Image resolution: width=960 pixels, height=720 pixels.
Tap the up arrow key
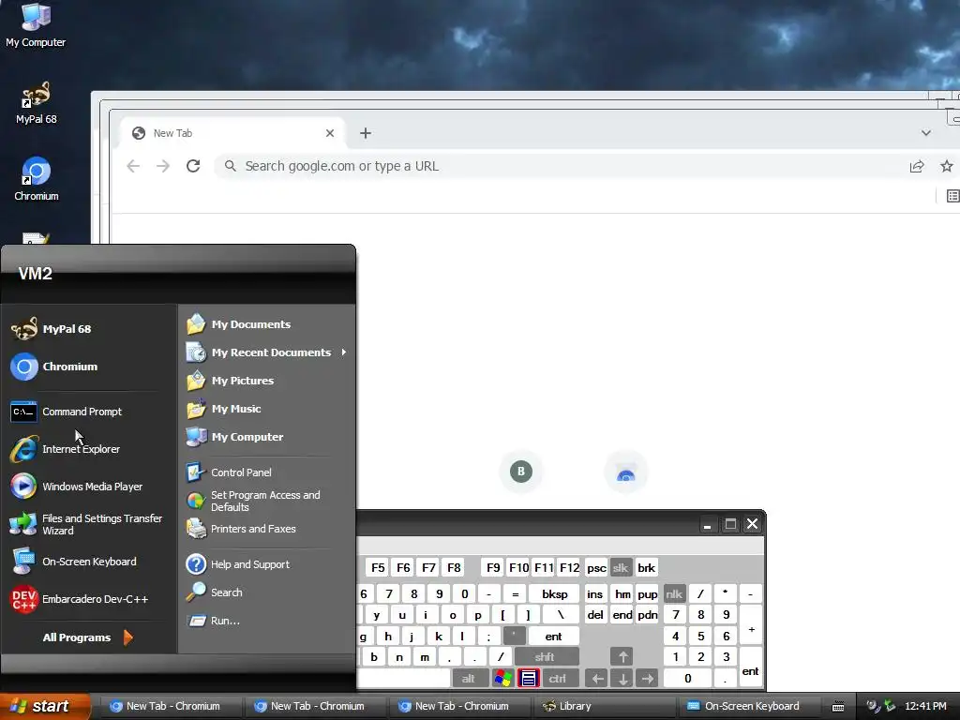coord(622,657)
